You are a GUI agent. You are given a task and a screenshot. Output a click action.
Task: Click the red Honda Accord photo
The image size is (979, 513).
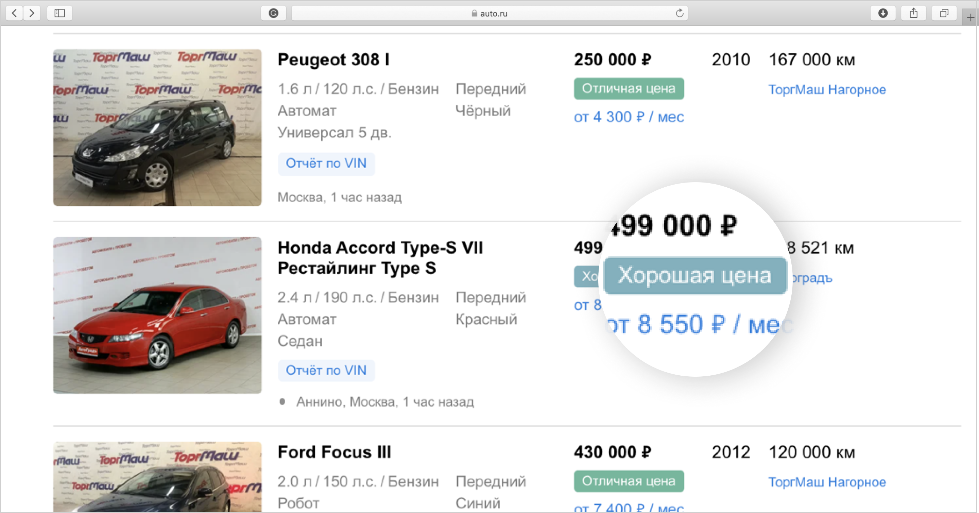[x=157, y=315]
